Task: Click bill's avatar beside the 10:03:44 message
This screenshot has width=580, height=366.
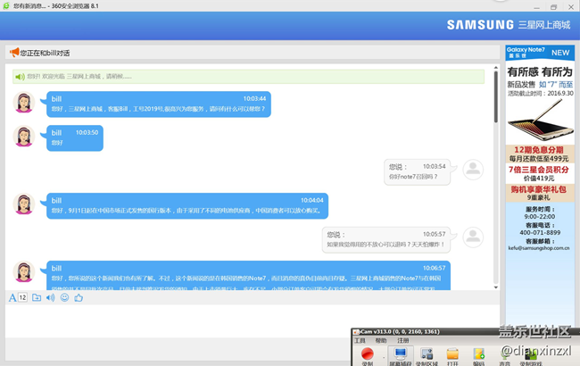Action: [x=24, y=103]
